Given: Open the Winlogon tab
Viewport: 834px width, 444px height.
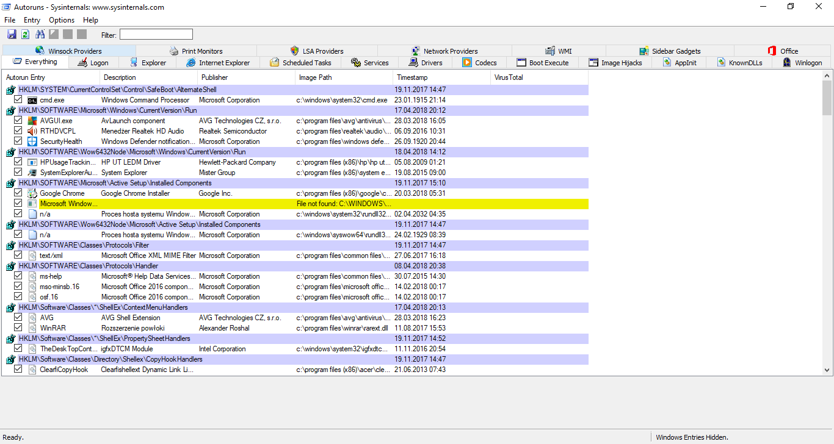Looking at the screenshot, I should 802,63.
